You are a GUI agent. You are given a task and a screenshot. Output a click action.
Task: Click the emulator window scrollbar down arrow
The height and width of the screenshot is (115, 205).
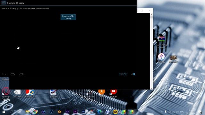tap(152, 88)
